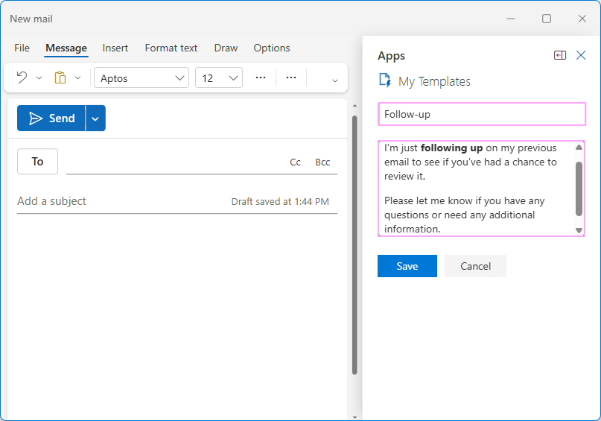Viewport: 601px width, 421px height.
Task: Click the My Templates icon
Action: 385,80
